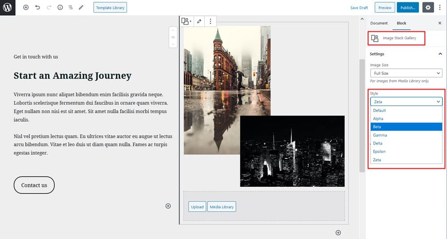Add a block below the left column
This screenshot has width=447, height=239.
click(x=168, y=206)
